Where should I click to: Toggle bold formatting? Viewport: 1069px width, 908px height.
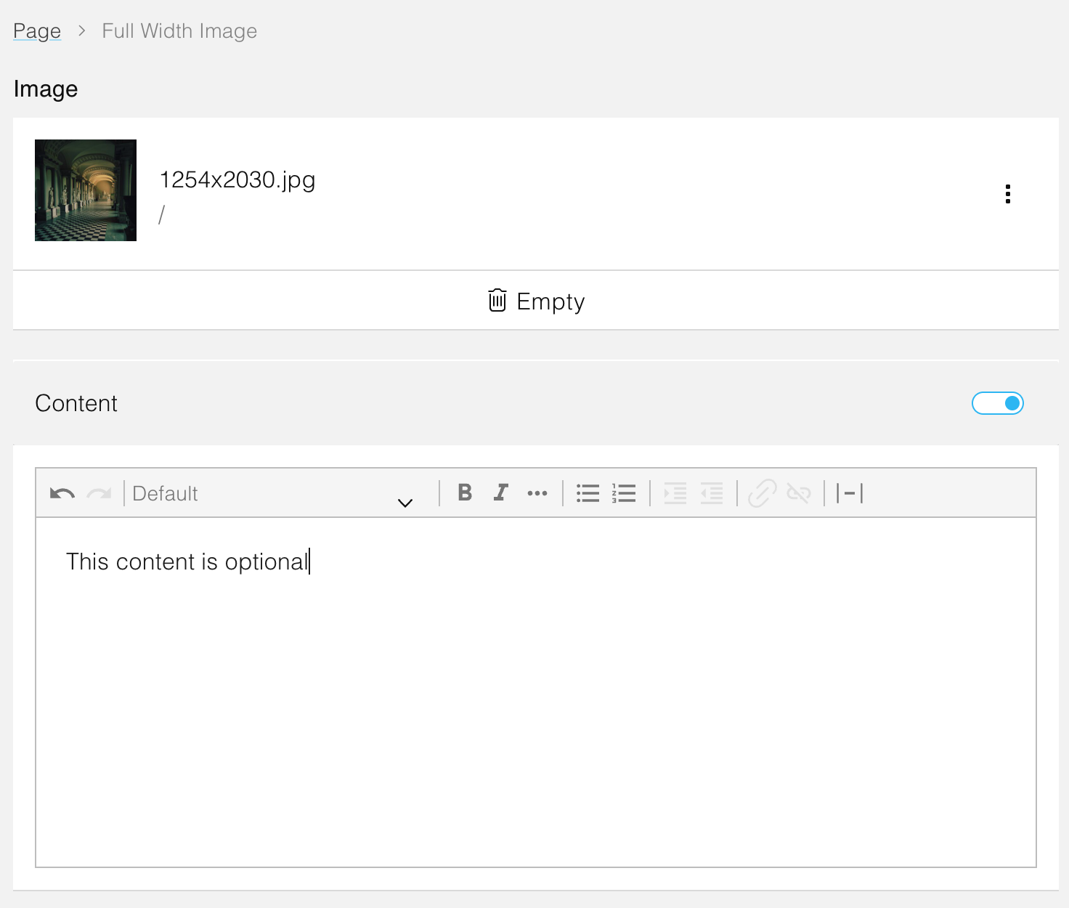[x=465, y=493]
